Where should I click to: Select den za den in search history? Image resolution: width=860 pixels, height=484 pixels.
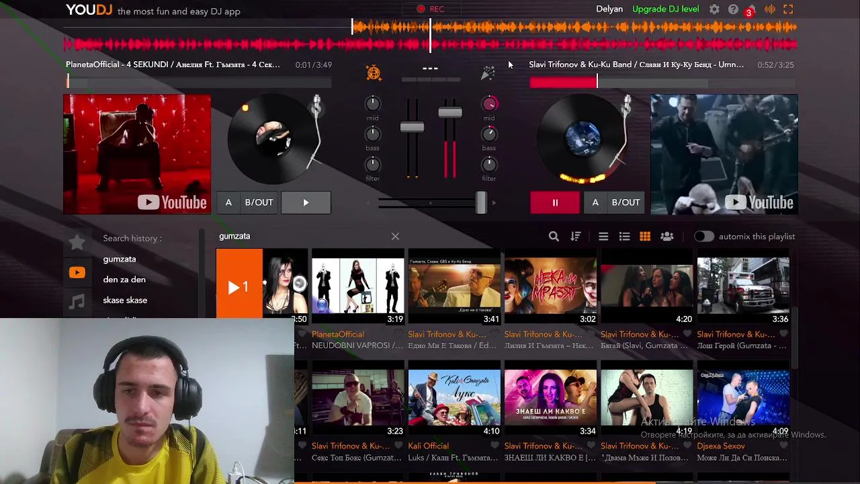tap(124, 280)
